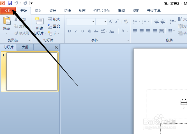
Task: Open the 字体 font dialog launcher
Action: point(128,40)
